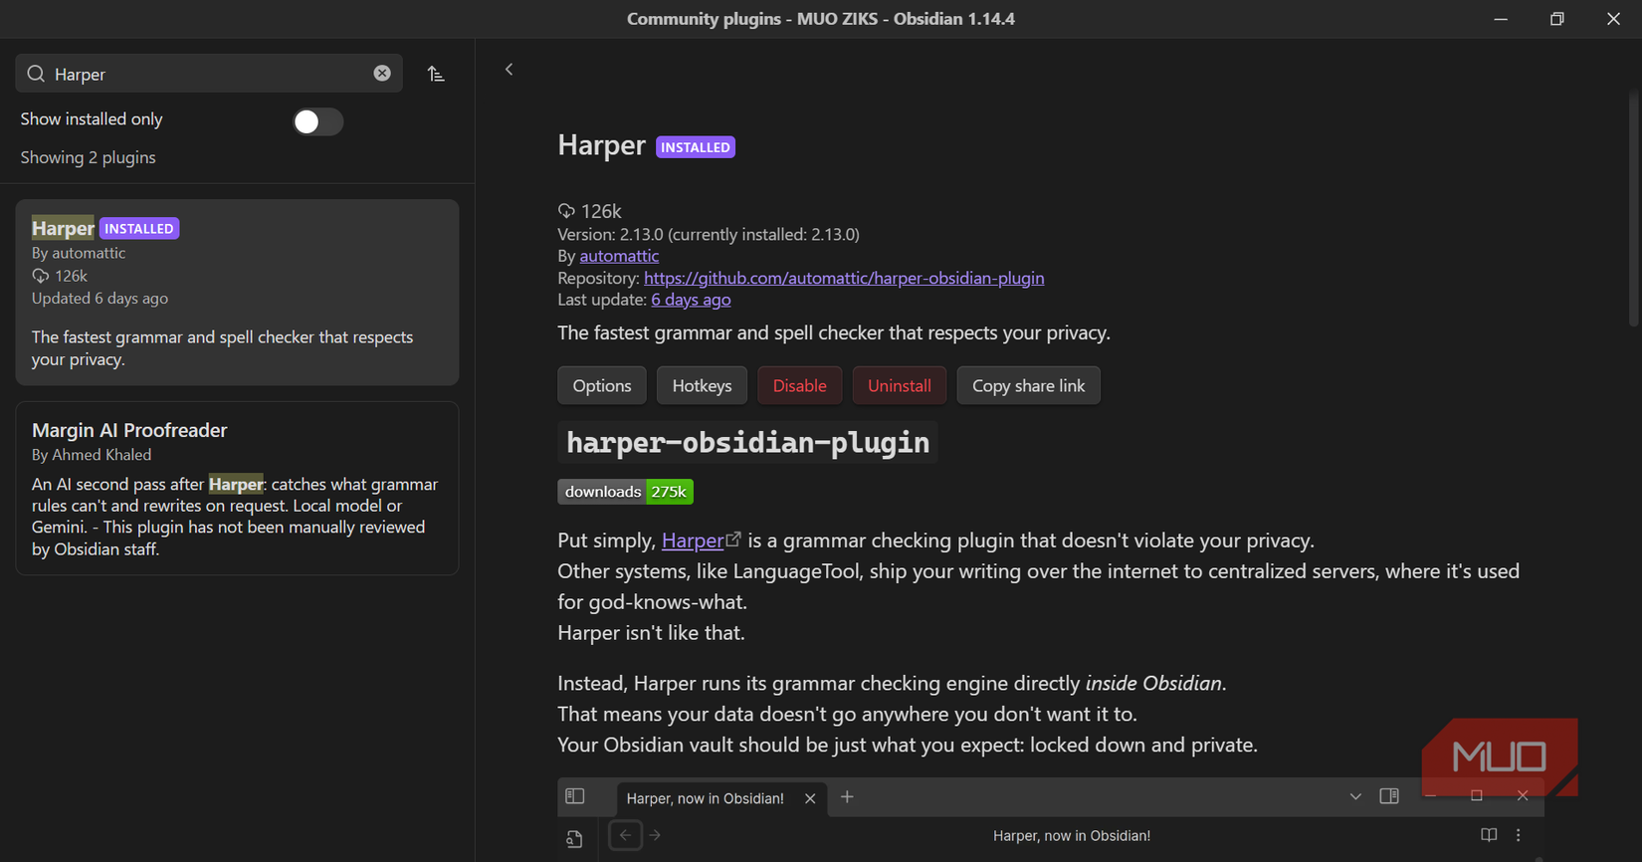
Task: Select the Harper plugin card
Action: coord(237,293)
